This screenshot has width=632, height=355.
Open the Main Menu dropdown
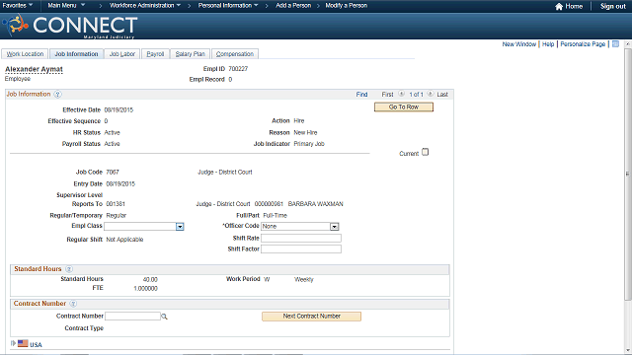point(66,5)
